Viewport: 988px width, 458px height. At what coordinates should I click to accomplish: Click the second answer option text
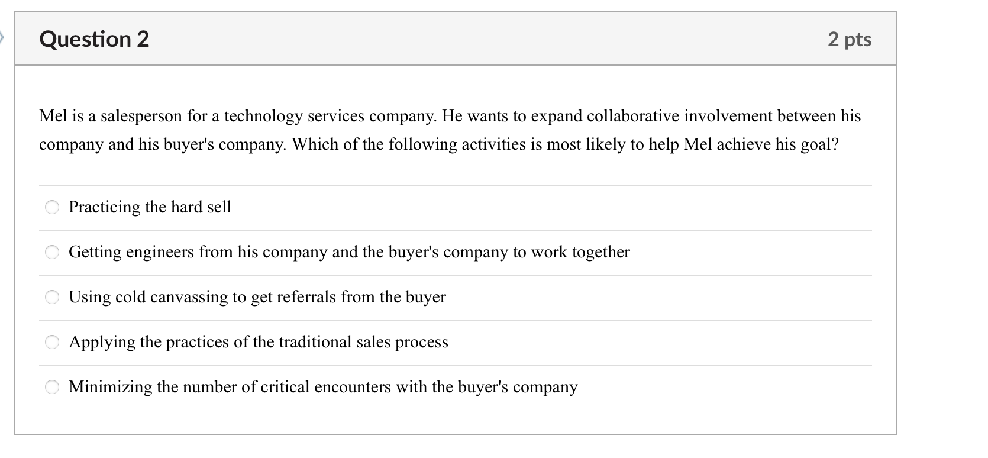coord(349,252)
